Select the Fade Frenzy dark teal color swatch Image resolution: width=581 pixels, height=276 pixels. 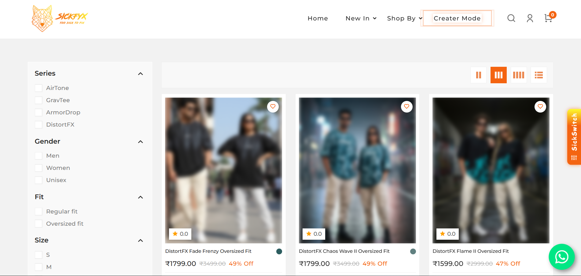279,251
